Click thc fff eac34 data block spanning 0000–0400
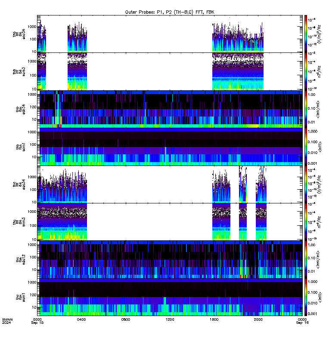The image size is (323, 344). (62, 187)
